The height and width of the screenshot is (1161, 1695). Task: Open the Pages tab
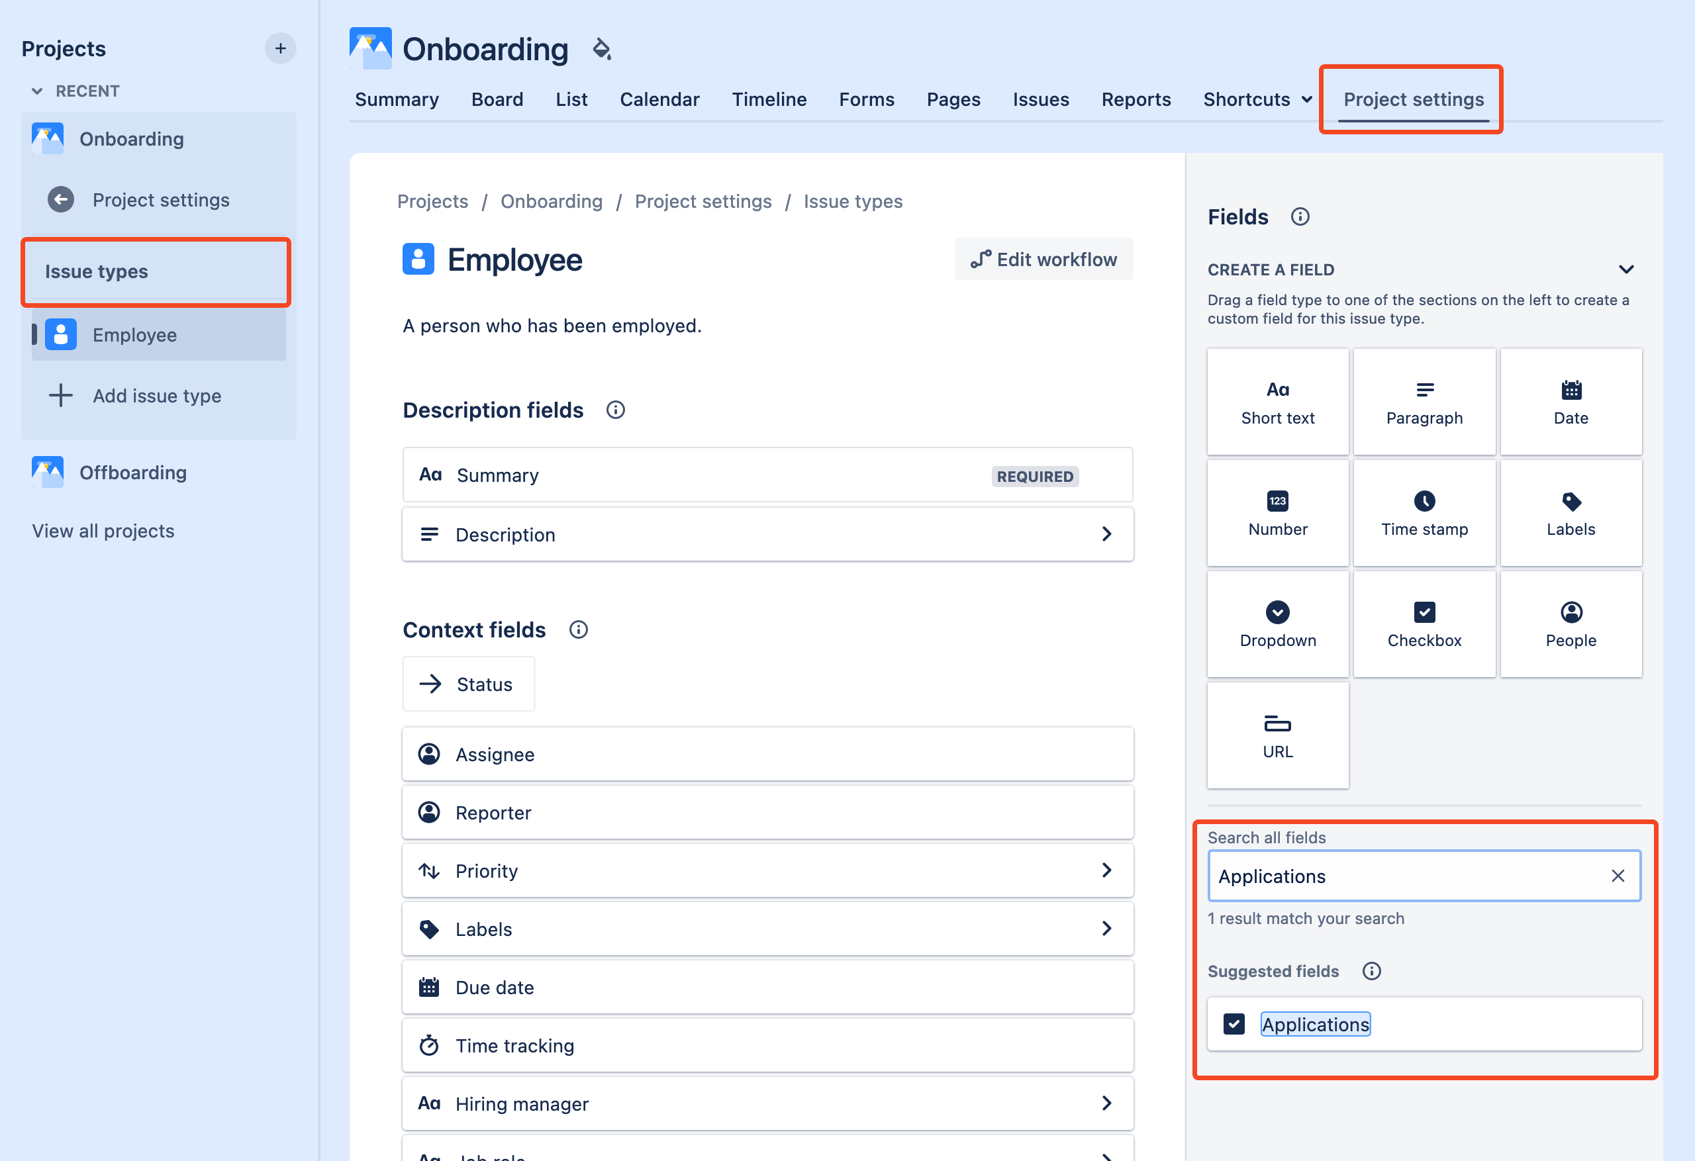[x=953, y=99]
